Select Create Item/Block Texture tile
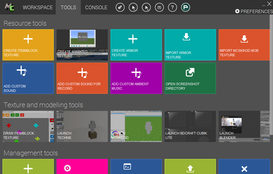The width and height of the screenshot is (273, 174). click(28, 45)
